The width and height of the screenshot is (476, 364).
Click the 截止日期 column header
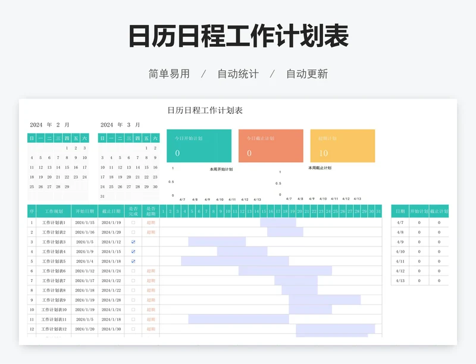click(111, 211)
